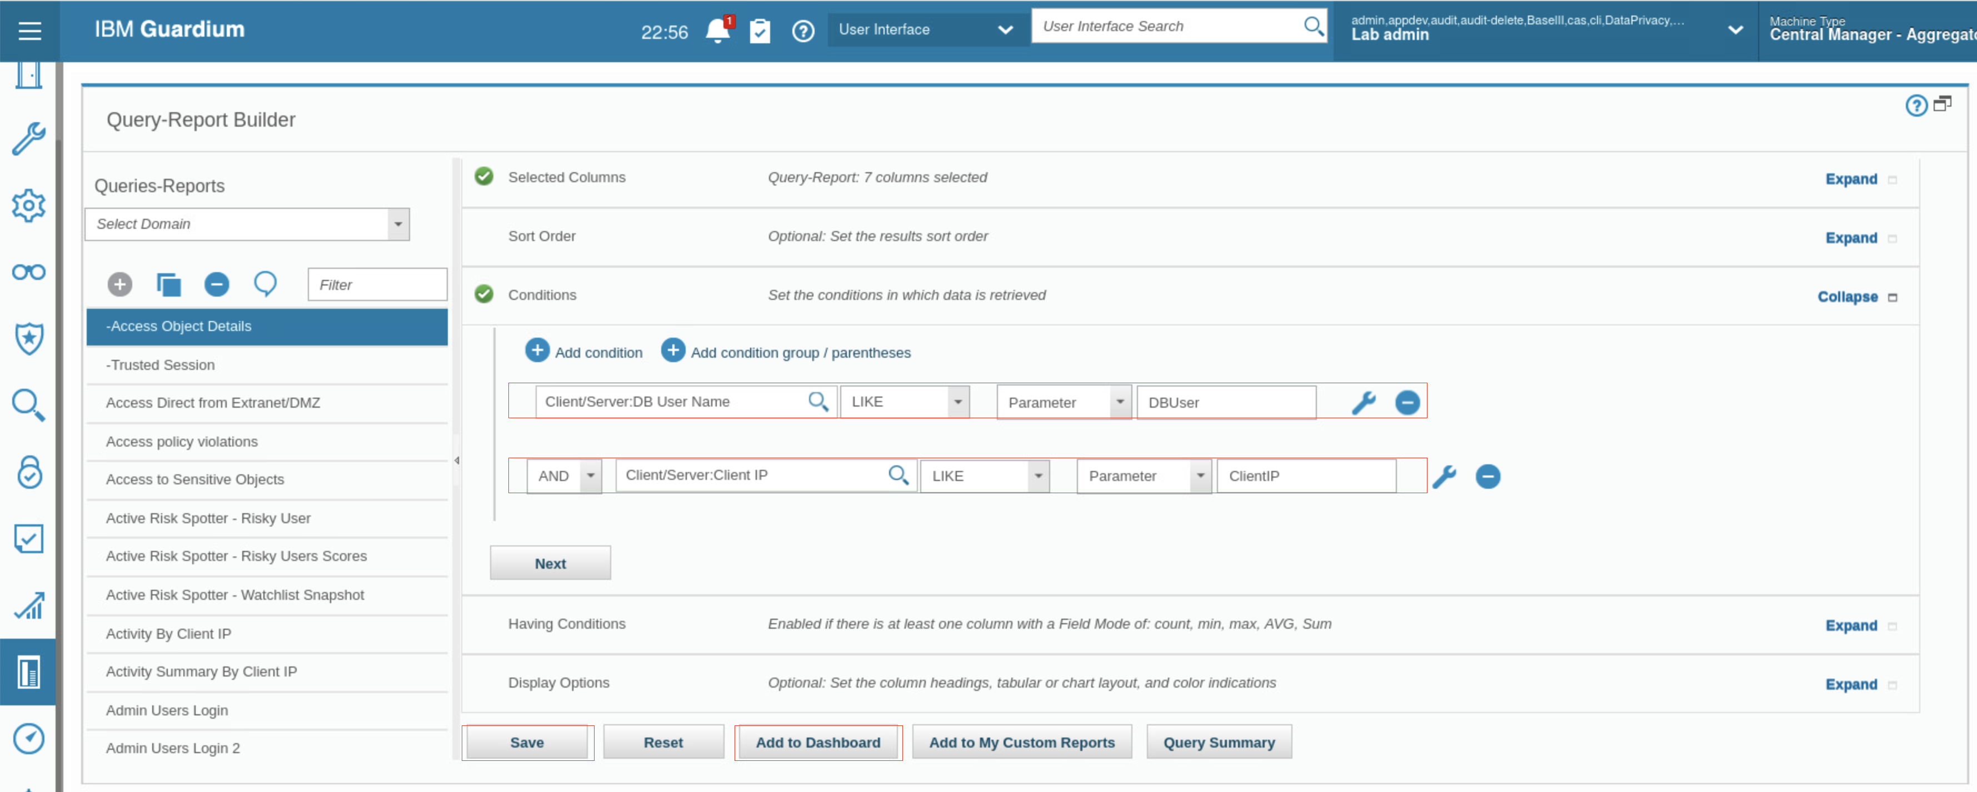The image size is (1977, 792).
Task: Open the Investigate magnifier sidebar icon
Action: [x=28, y=404]
